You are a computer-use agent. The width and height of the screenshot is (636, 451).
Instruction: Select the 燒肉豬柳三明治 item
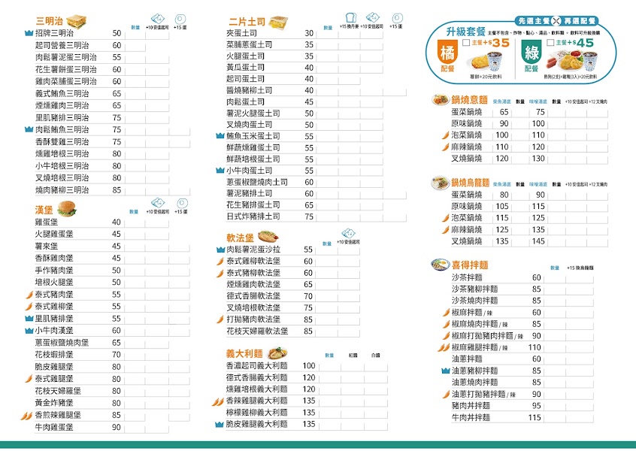point(112,190)
